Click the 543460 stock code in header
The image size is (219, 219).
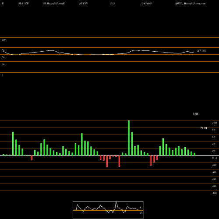146,4
